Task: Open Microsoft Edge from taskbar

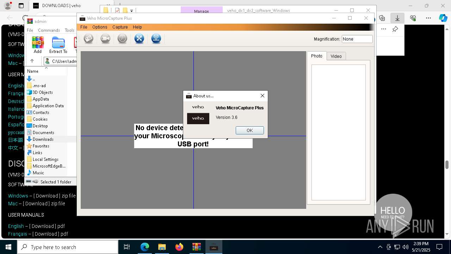Action: [x=144, y=247]
